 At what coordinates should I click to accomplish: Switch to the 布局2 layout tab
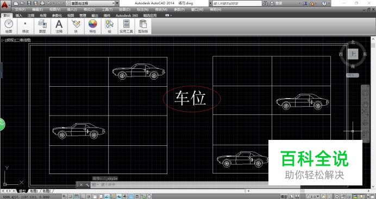click(47, 191)
